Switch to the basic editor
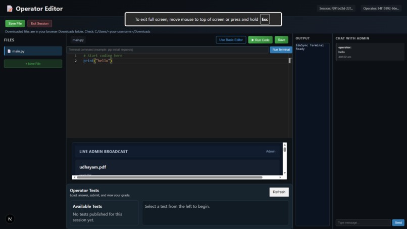The height and width of the screenshot is (229, 407). click(x=231, y=40)
